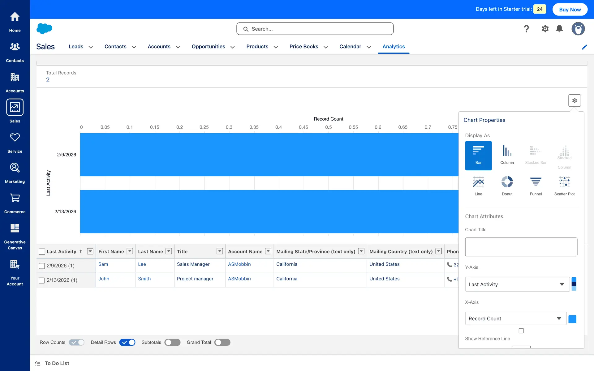Enable the Grand Total toggle
This screenshot has width=594, height=371.
coord(222,342)
